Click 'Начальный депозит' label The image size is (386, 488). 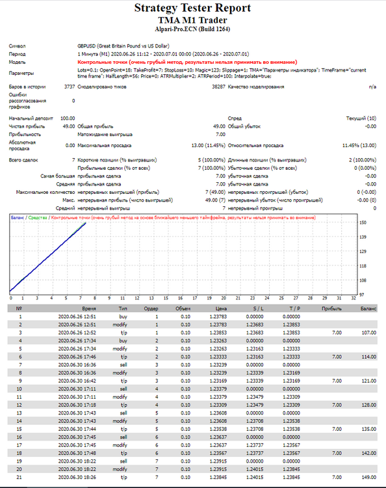pyautogui.click(x=31, y=118)
